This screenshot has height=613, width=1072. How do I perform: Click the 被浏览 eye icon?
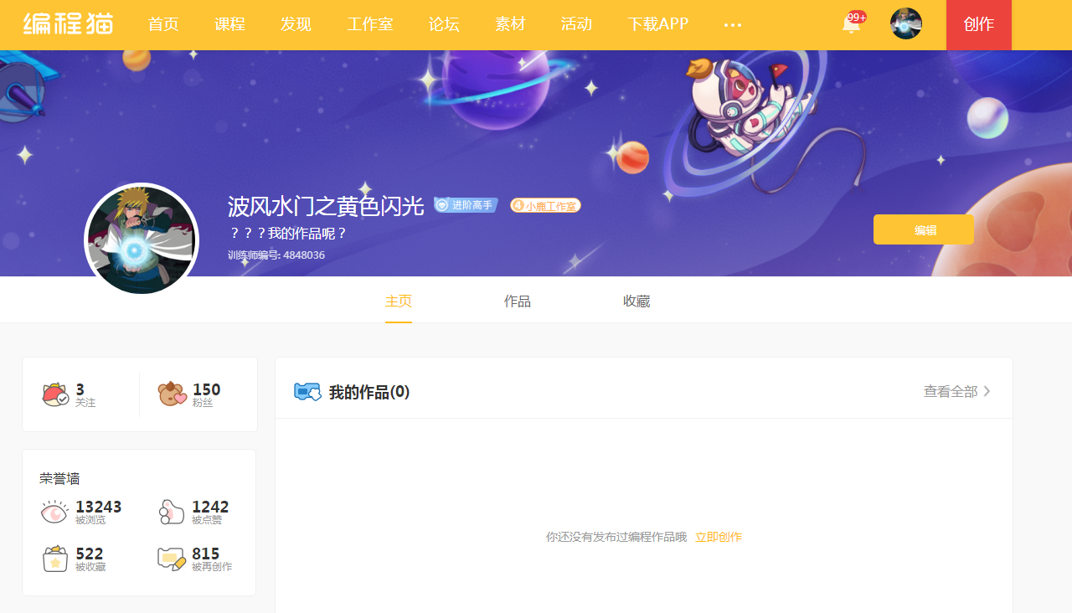[x=54, y=512]
